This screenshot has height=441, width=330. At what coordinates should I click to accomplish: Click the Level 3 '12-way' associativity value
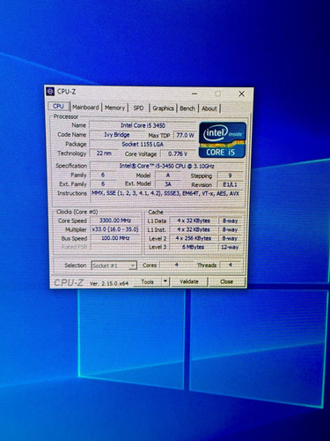(231, 247)
